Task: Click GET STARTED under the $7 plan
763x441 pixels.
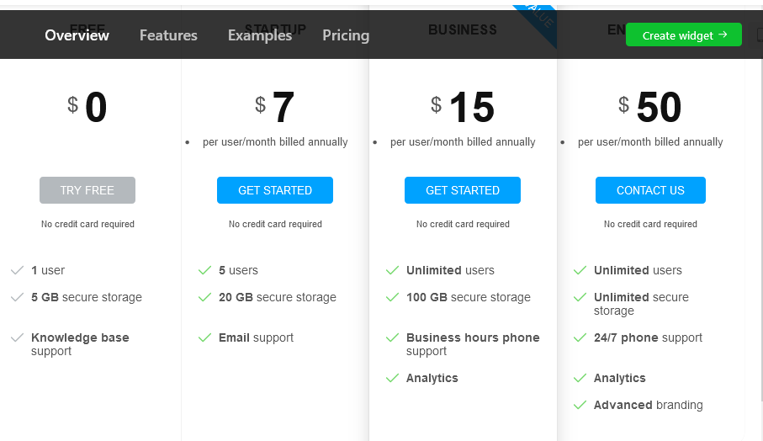Action: [275, 190]
